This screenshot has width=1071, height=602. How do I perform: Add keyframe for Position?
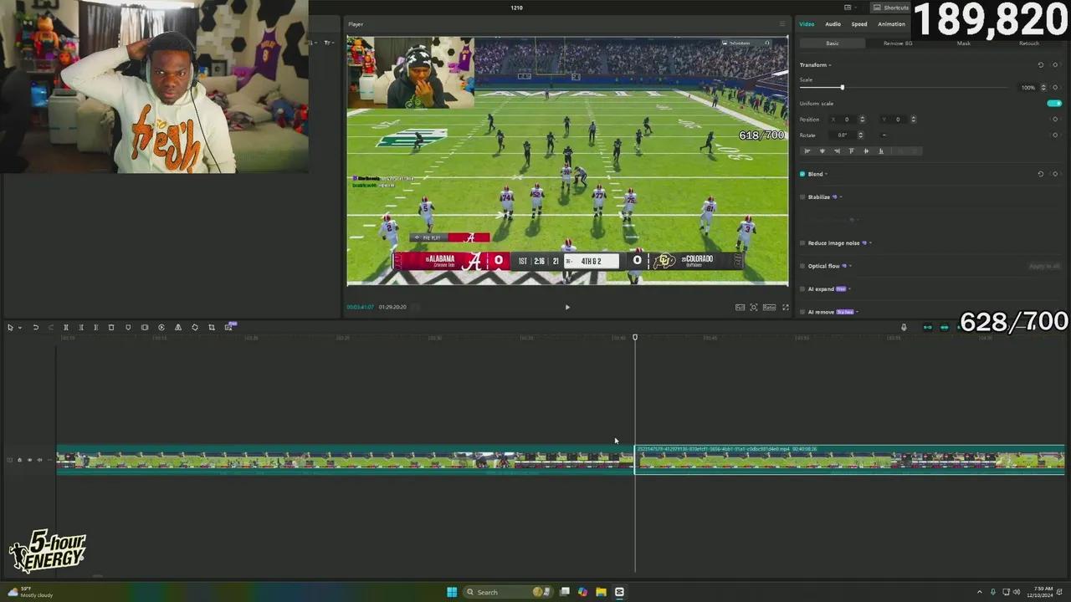(x=1055, y=119)
